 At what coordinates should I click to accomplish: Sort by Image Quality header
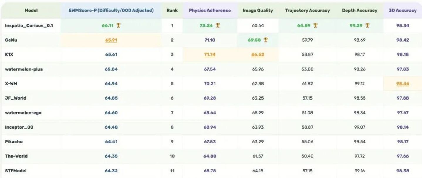coord(258,11)
